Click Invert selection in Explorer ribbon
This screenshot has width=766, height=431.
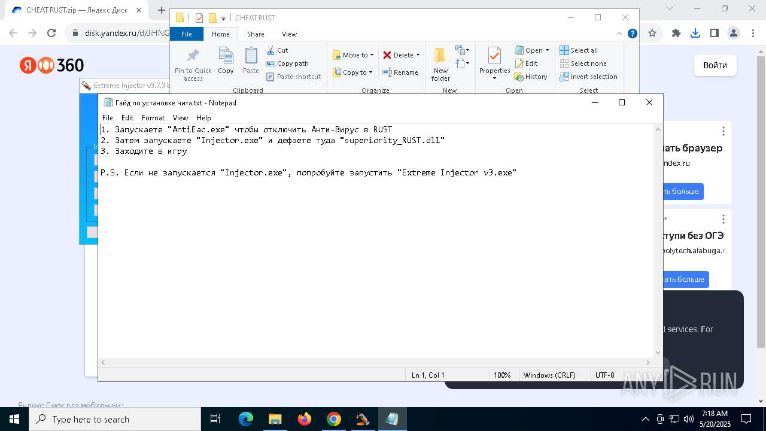pyautogui.click(x=588, y=77)
